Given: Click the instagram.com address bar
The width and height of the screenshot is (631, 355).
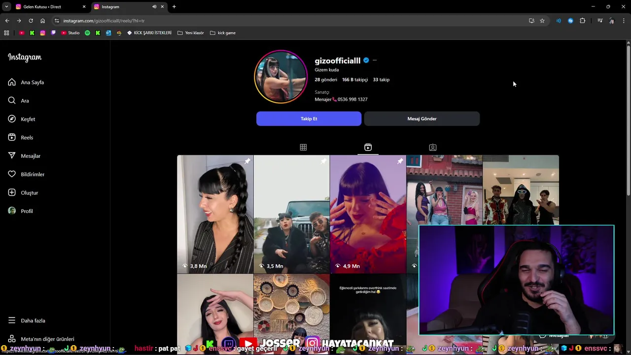Looking at the screenshot, I should [291, 21].
